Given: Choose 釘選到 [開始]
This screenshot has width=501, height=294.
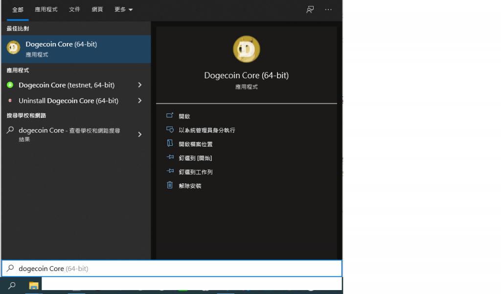Looking at the screenshot, I should pyautogui.click(x=195, y=158).
